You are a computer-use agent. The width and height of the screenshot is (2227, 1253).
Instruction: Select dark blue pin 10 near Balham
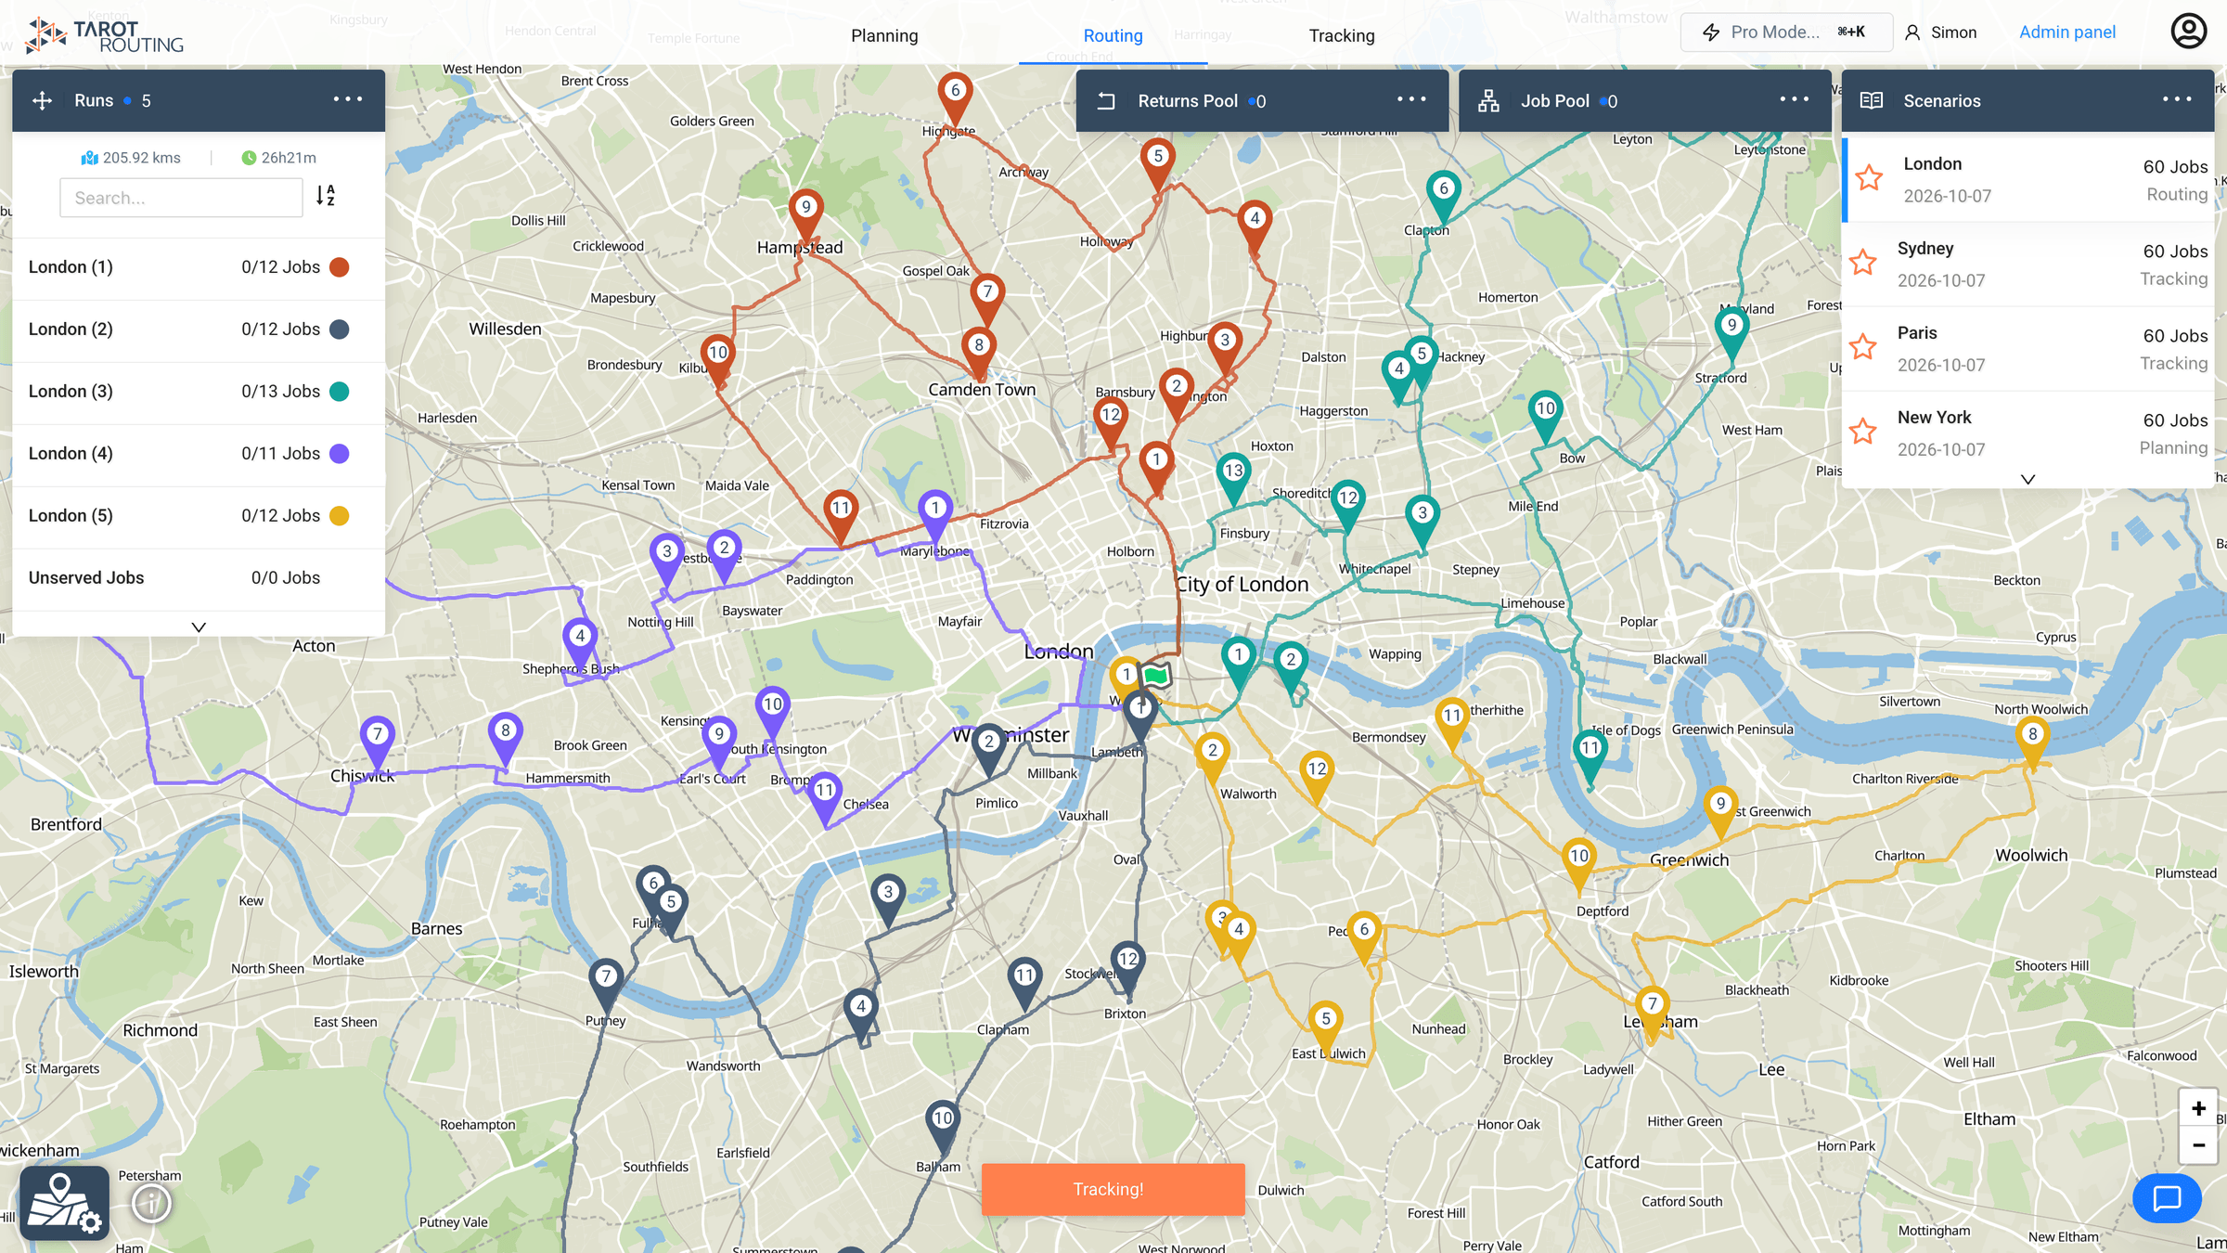(942, 1126)
